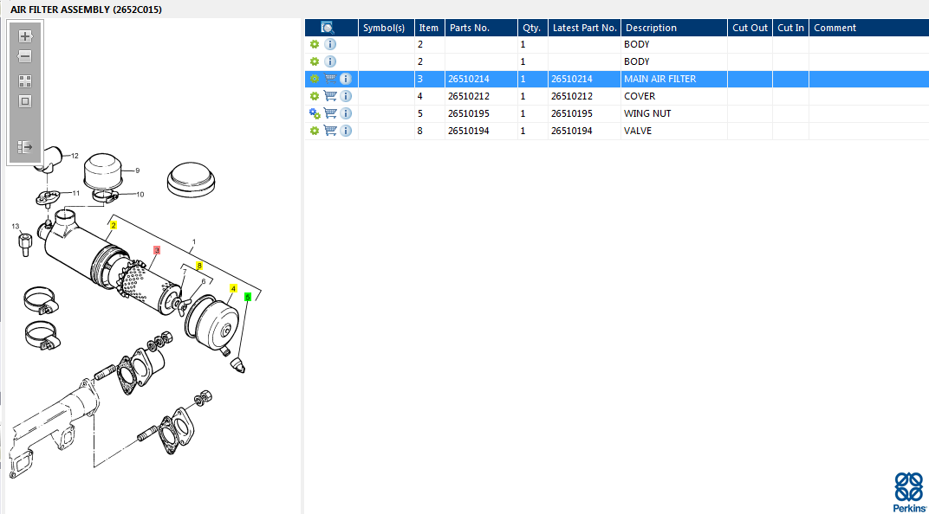The height and width of the screenshot is (514, 929).
Task: Click callout number 1 on diagram
Action: coord(194,242)
